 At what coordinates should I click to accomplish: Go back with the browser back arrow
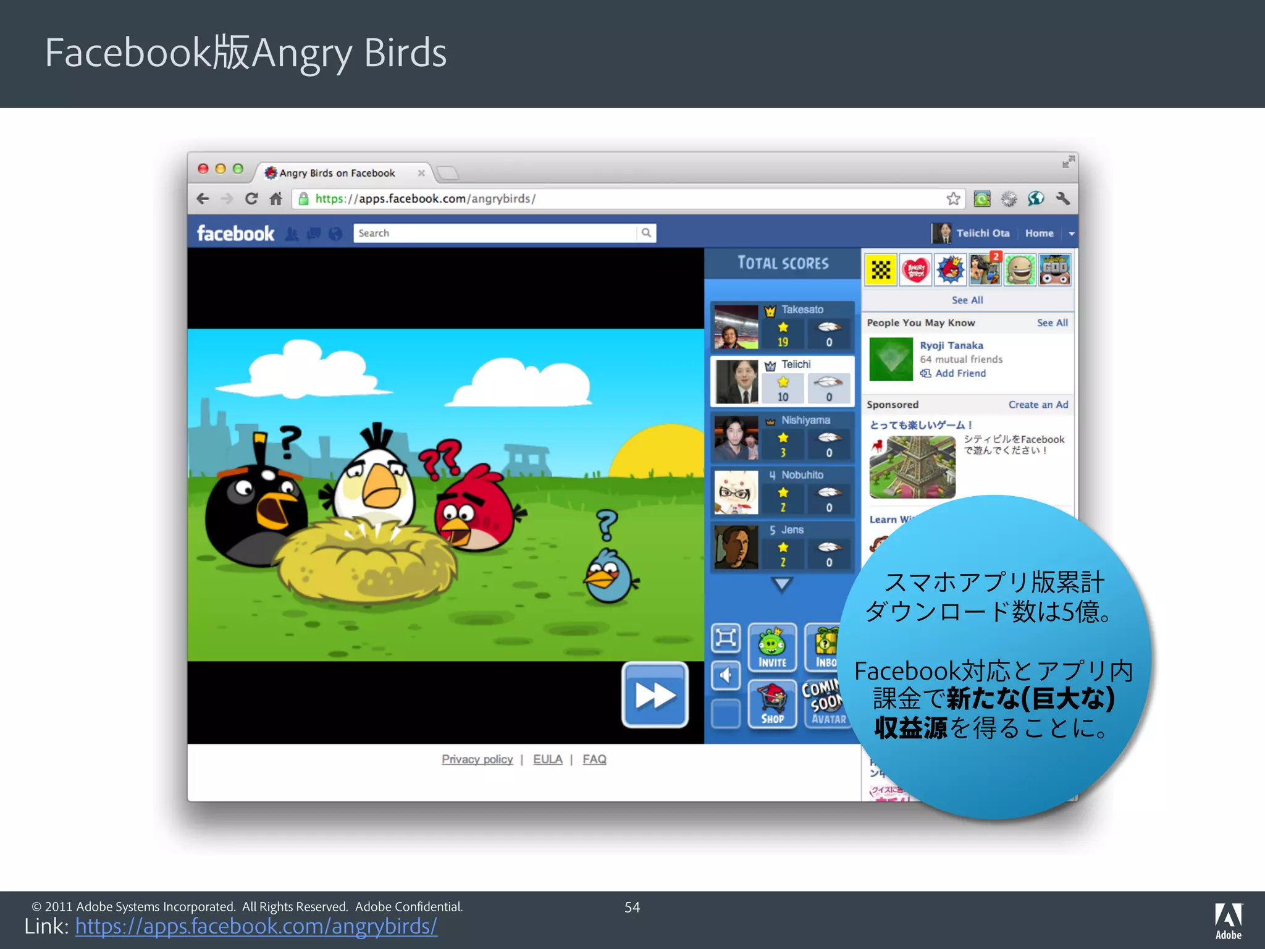203,199
